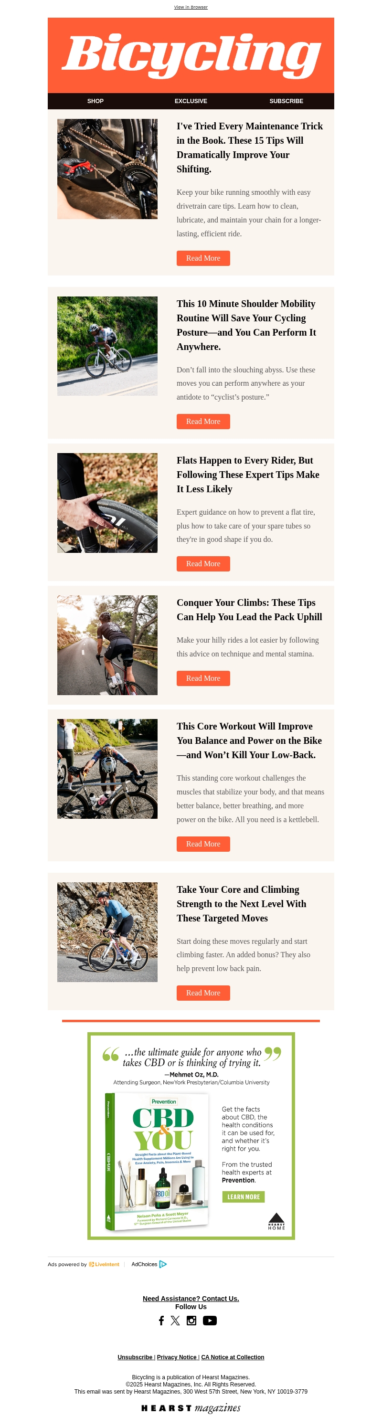Click Read More for Conquer Your Climbs
The height and width of the screenshot is (1417, 382).
coord(203,678)
